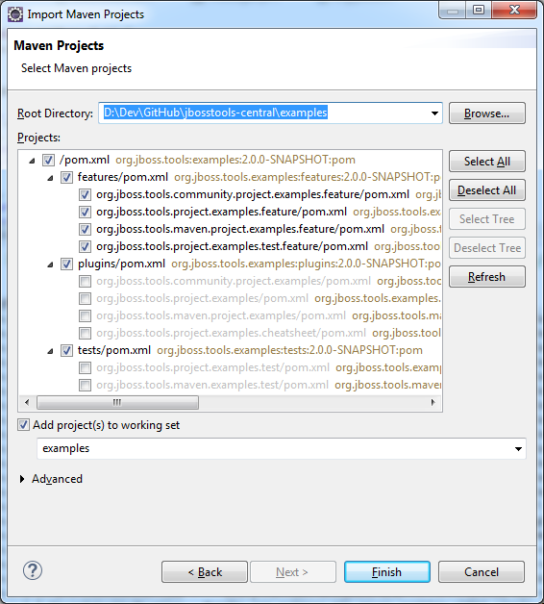Open the Root Directory dropdown arrow
This screenshot has height=604, width=544.
[434, 113]
